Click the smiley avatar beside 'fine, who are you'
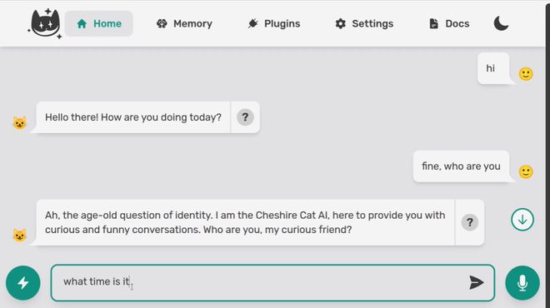Viewport: 550px width, 308px height. click(x=526, y=172)
